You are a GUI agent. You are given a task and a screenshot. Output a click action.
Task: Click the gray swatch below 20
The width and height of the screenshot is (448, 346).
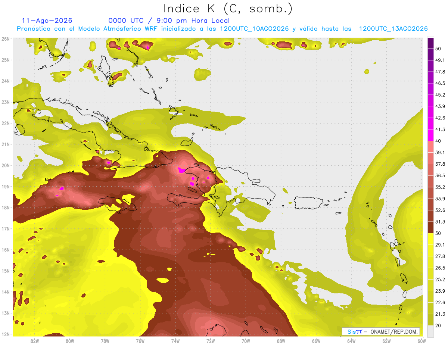coord(430,331)
